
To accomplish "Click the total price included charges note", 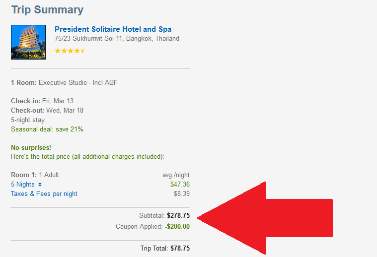I will pyautogui.click(x=87, y=157).
